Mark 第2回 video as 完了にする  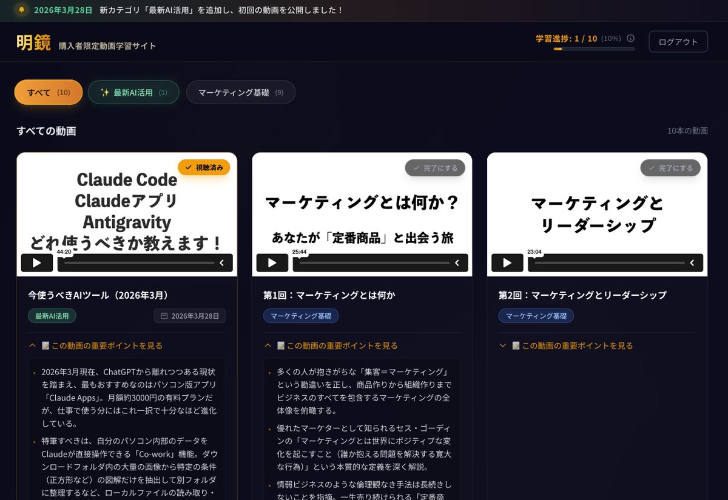[x=670, y=168]
